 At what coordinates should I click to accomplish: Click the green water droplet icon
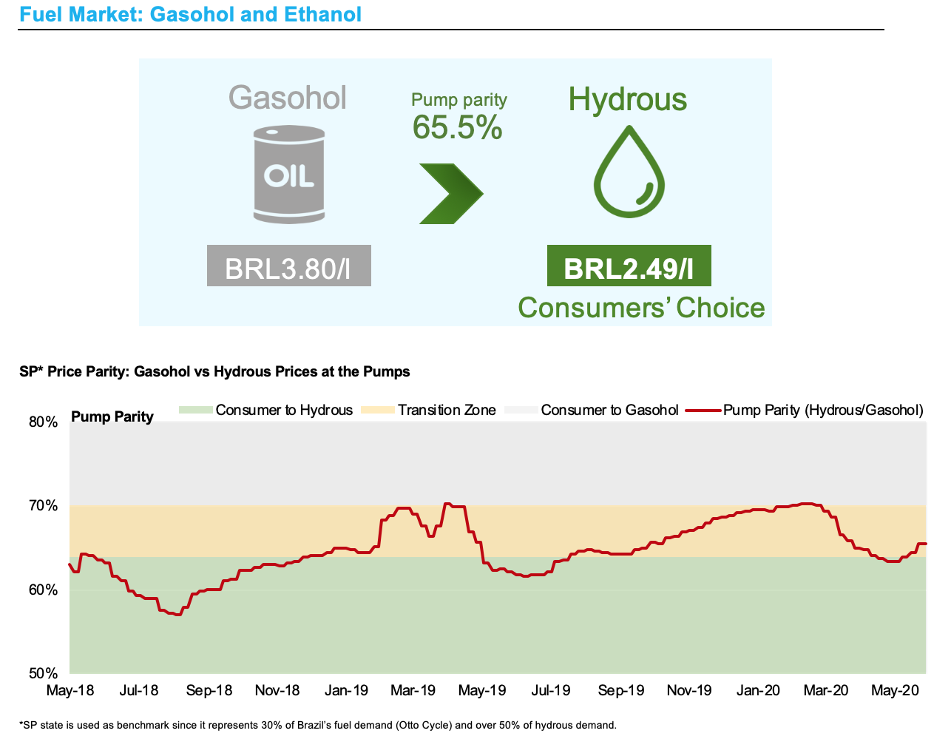point(629,172)
